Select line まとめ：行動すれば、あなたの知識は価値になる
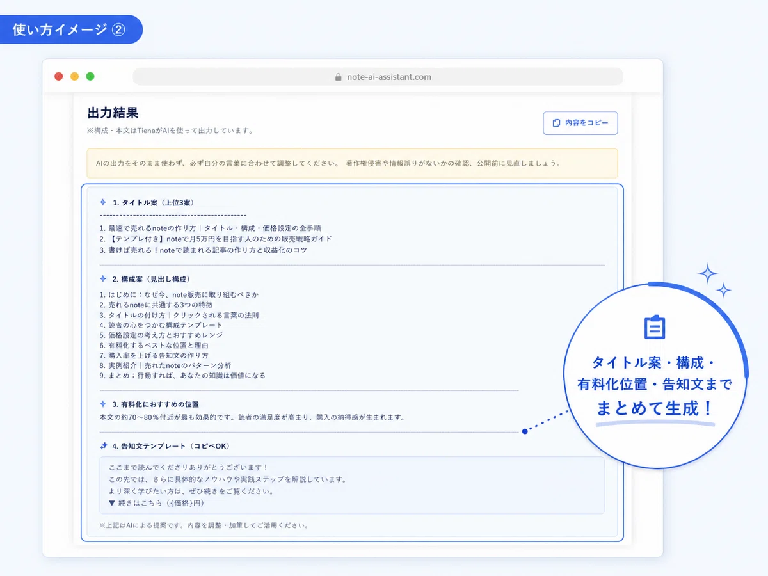Viewport: 768px width, 576px height. 182,375
